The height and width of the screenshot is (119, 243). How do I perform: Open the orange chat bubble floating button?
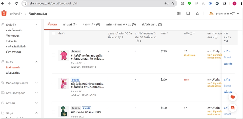[233, 108]
